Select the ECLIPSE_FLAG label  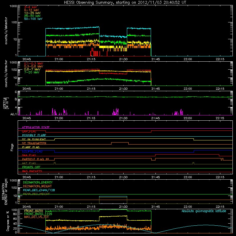tap(32, 151)
